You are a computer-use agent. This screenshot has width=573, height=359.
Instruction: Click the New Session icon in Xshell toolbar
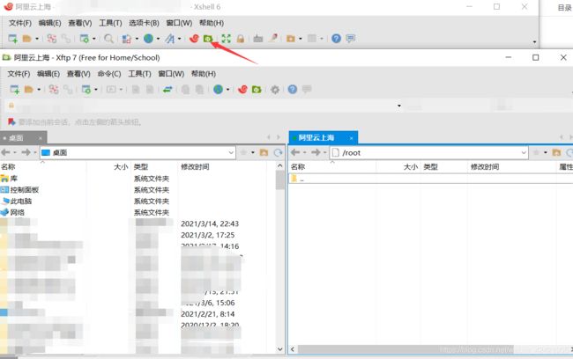point(13,39)
